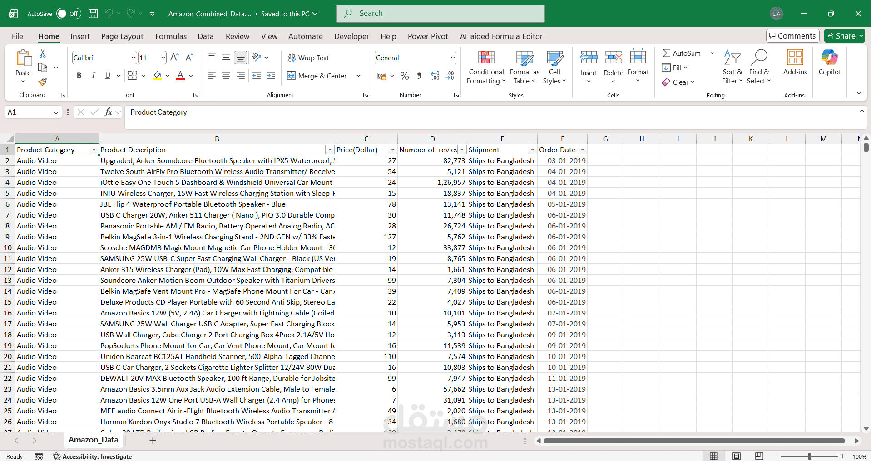
Task: Click the Insert Function fx icon
Action: click(108, 112)
